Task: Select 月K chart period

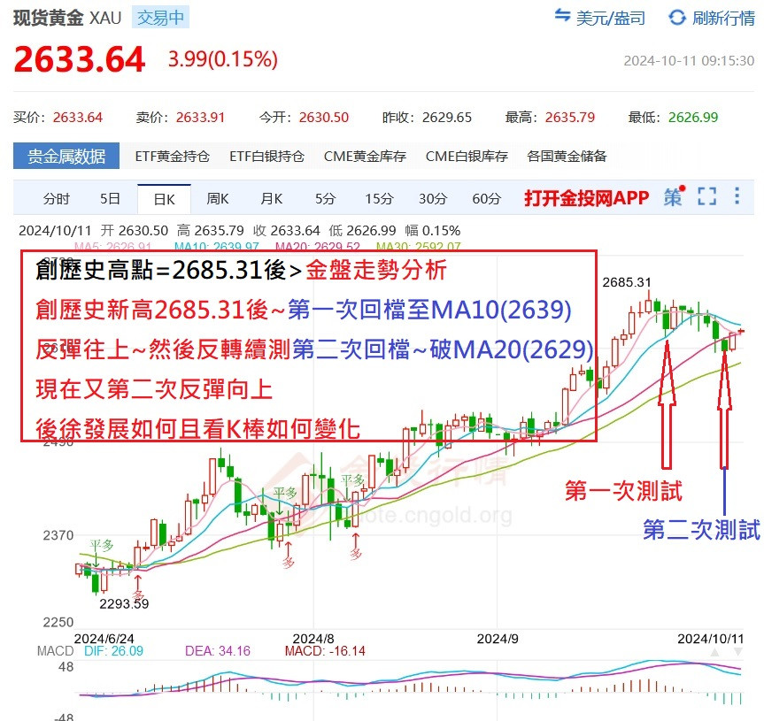Action: click(272, 199)
